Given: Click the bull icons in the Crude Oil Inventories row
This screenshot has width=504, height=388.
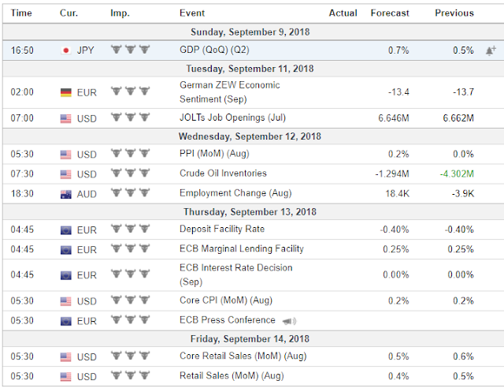Looking at the screenshot, I should pos(129,173).
